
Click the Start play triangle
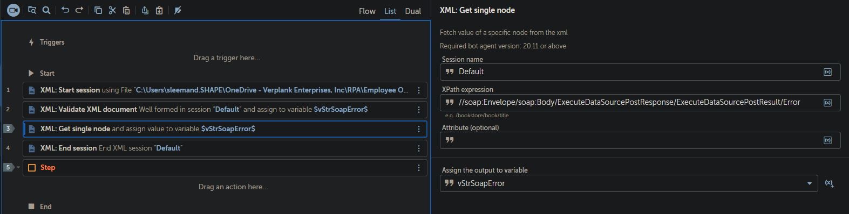[31, 73]
